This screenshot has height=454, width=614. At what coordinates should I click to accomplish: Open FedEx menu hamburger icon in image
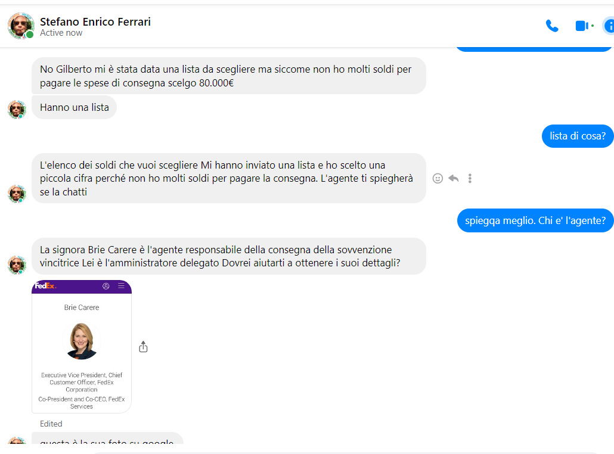[122, 286]
